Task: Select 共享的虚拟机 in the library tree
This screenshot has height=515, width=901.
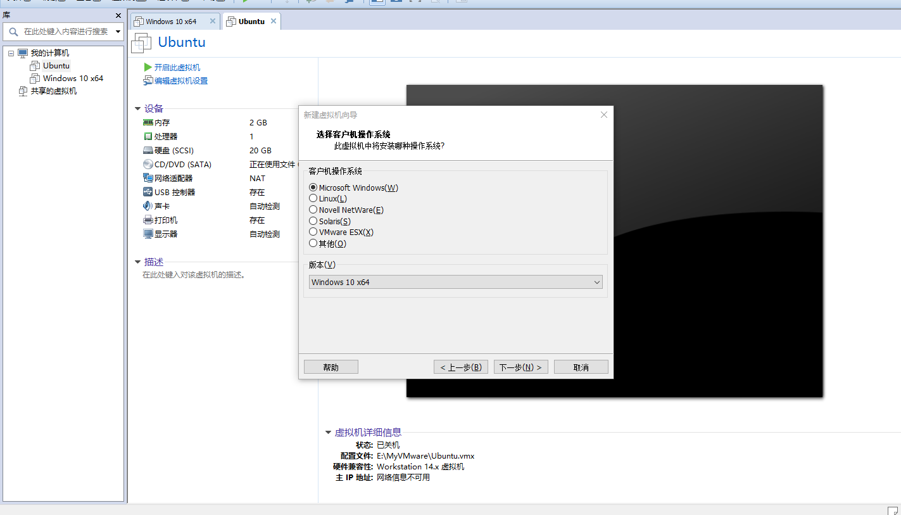Action: click(54, 91)
